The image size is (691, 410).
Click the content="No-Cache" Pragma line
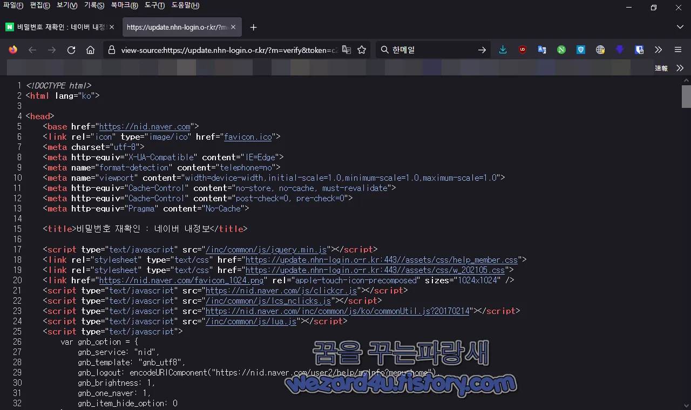[146, 209]
